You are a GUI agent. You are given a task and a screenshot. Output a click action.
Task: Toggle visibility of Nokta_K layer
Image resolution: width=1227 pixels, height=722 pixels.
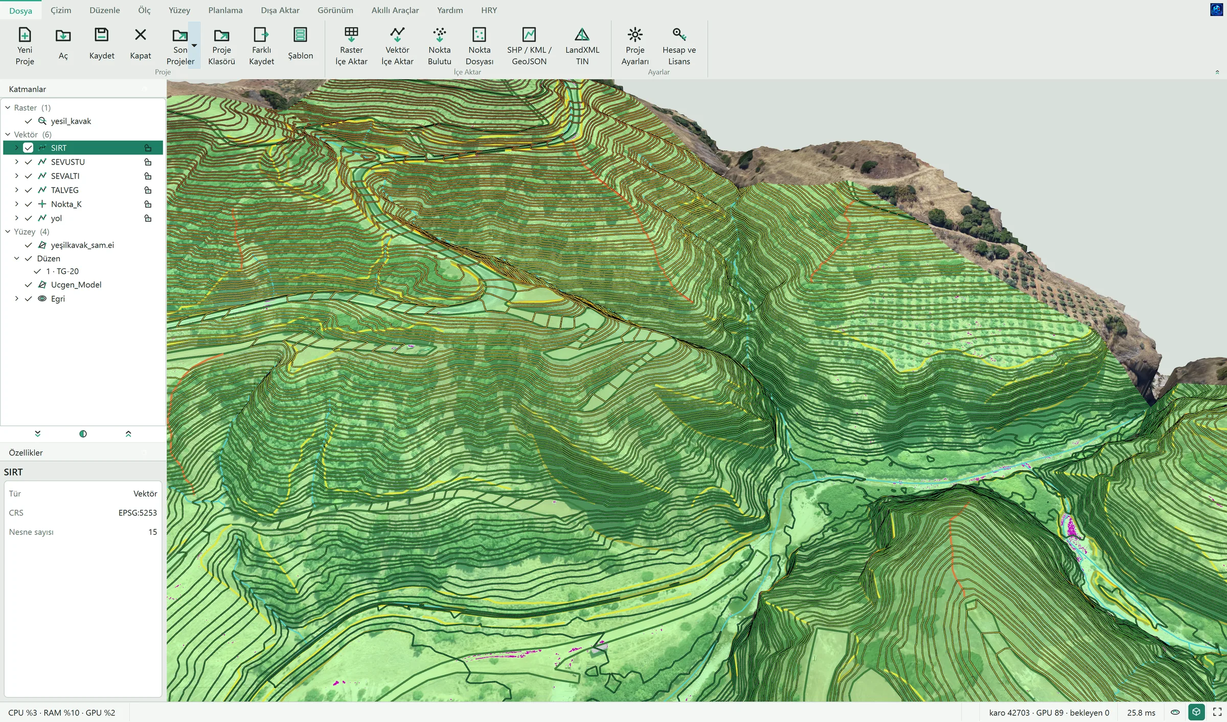point(28,204)
